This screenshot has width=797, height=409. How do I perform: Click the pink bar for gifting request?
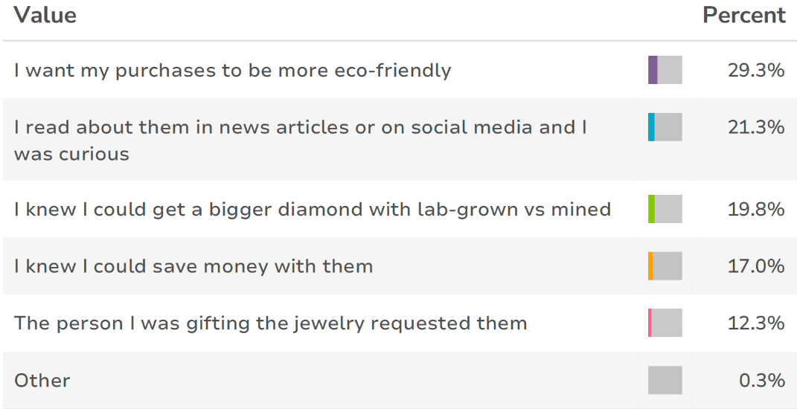coord(650,323)
